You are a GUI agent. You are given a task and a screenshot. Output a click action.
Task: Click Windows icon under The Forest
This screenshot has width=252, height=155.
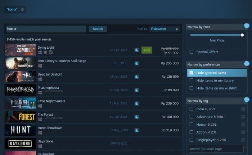click(40, 119)
